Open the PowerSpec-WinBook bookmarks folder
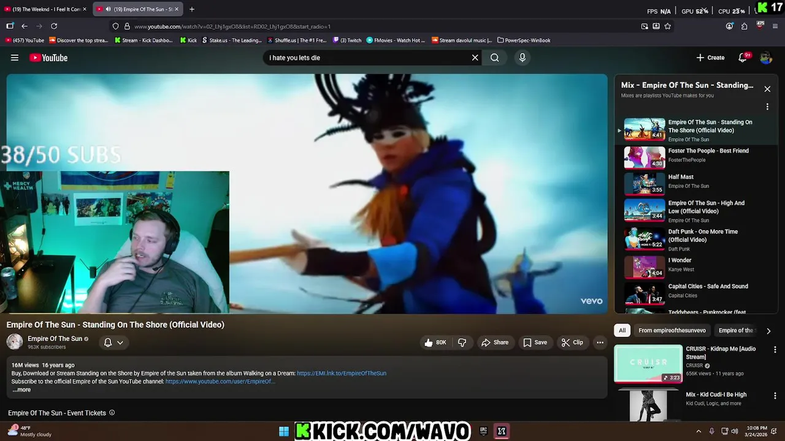The height and width of the screenshot is (441, 785). 524,40
